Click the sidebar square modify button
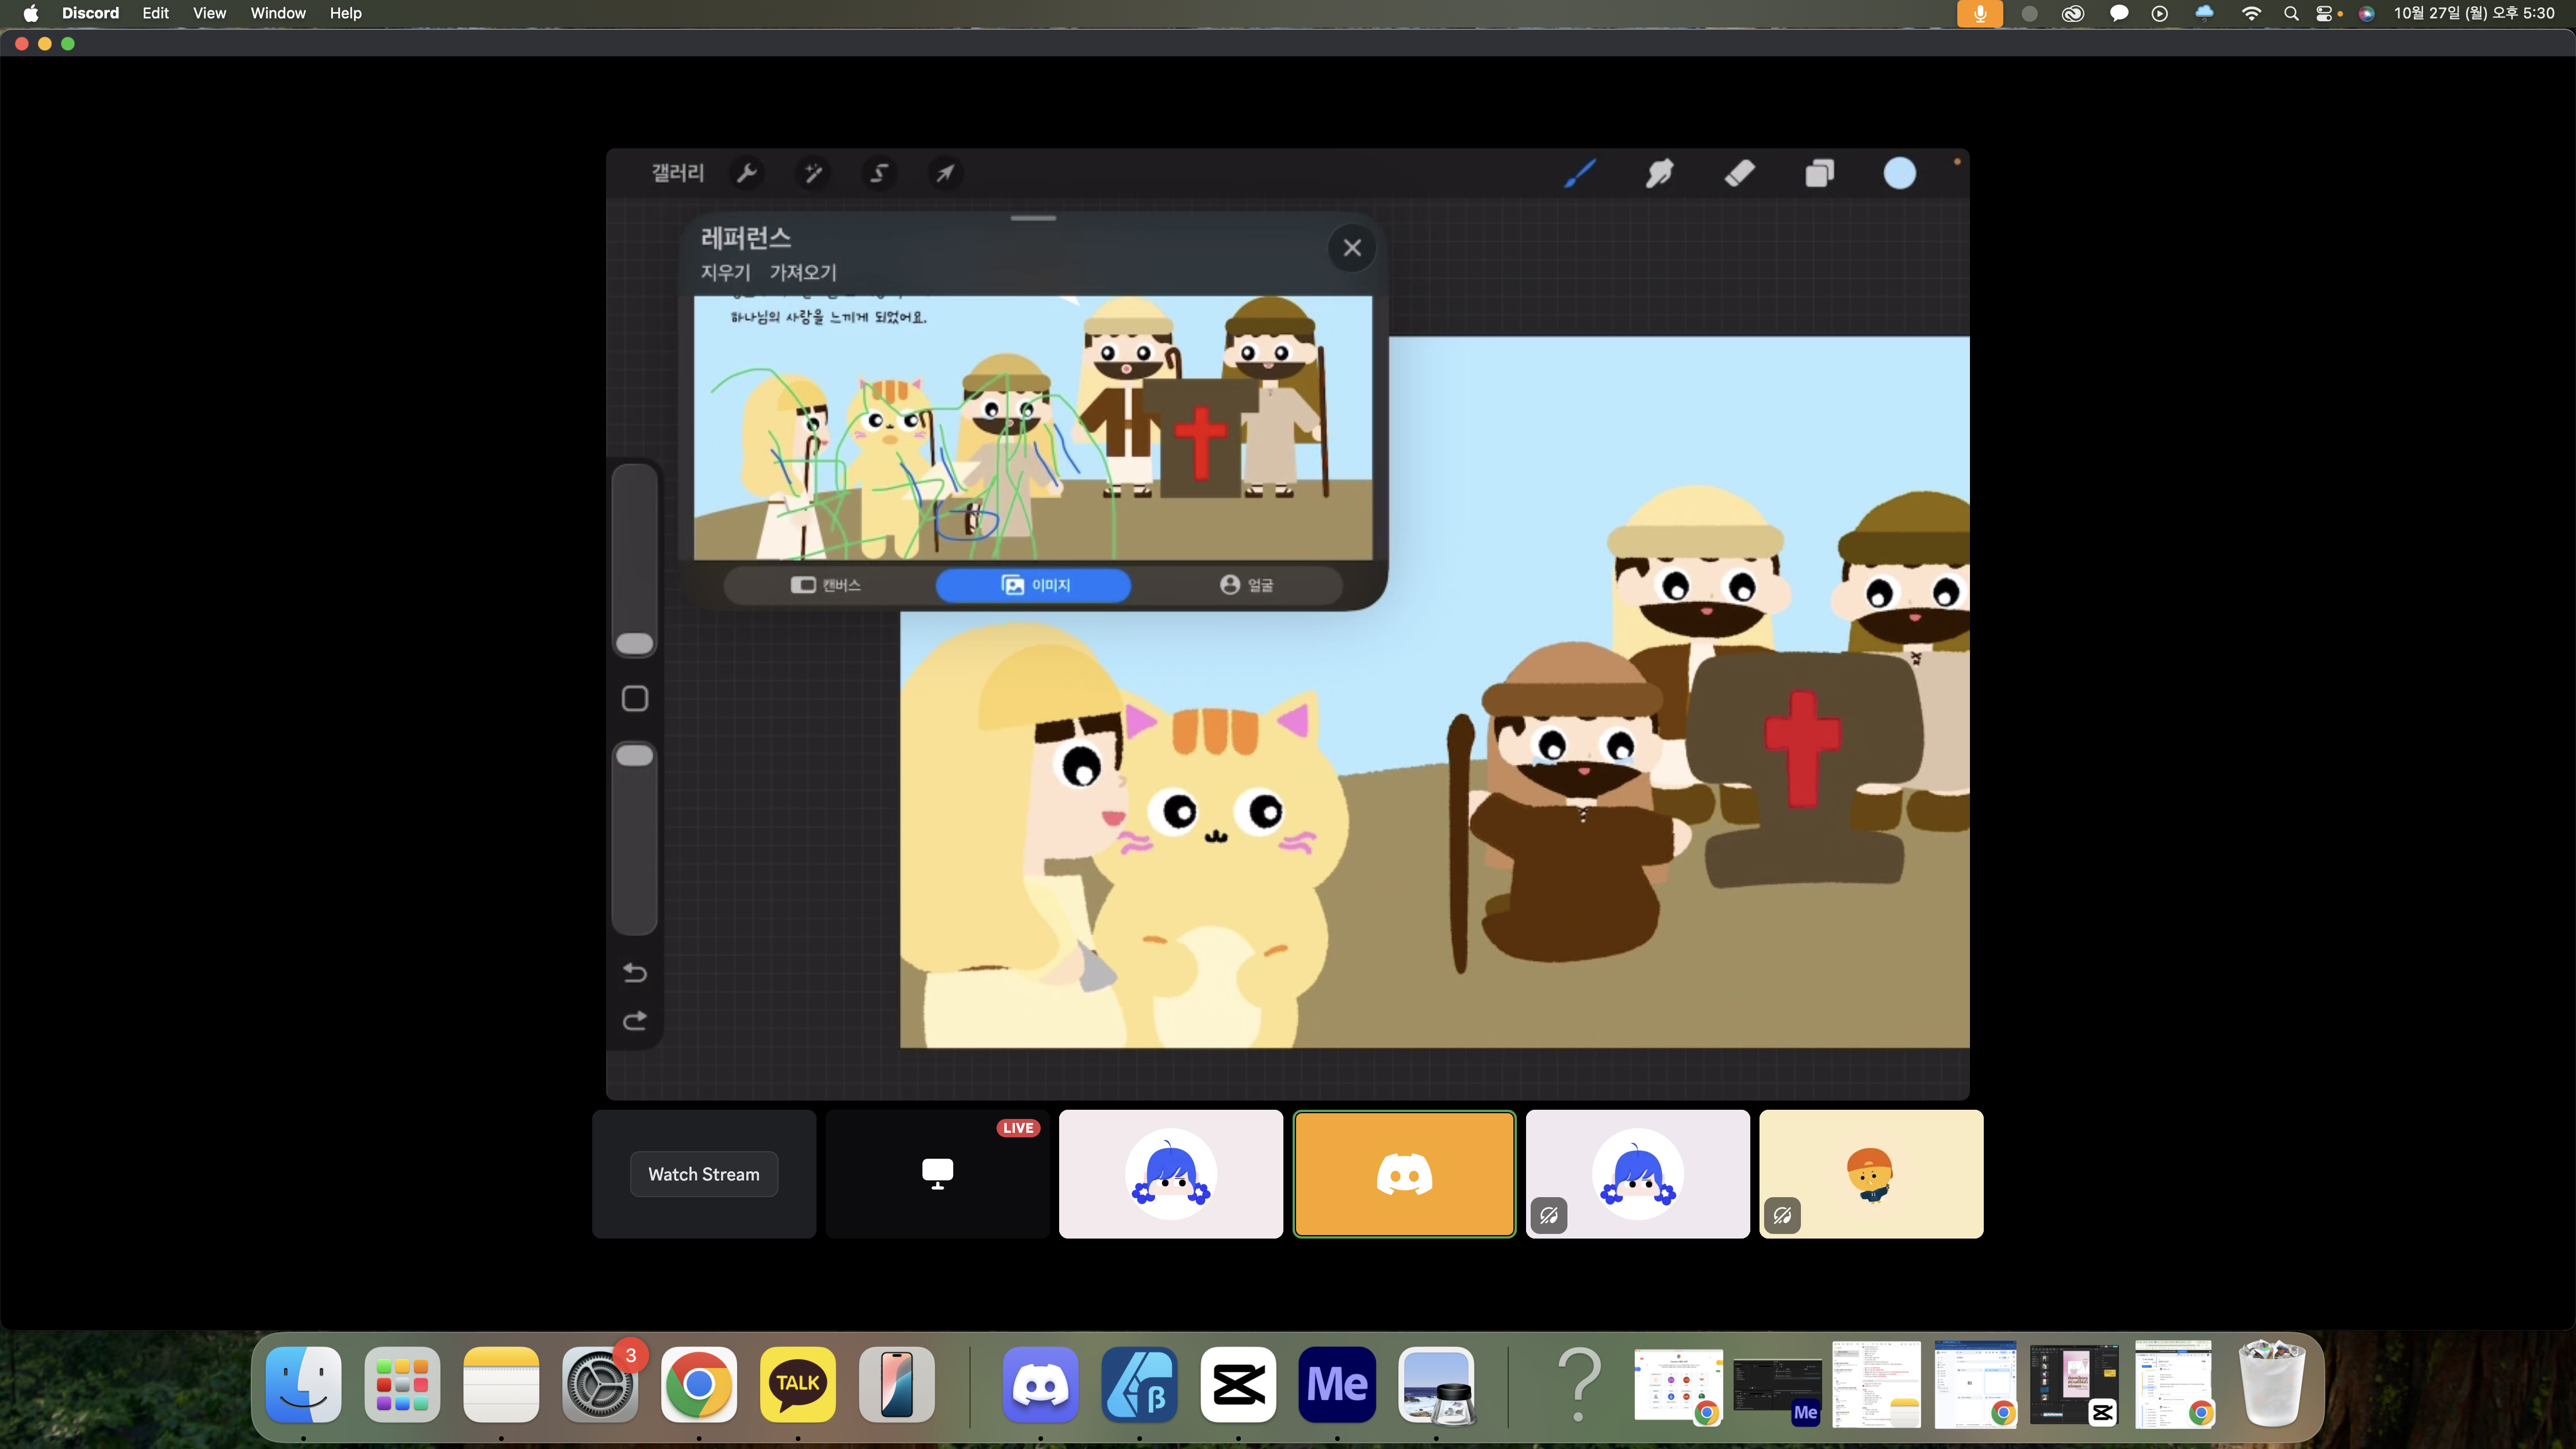The width and height of the screenshot is (2576, 1449). [x=635, y=698]
